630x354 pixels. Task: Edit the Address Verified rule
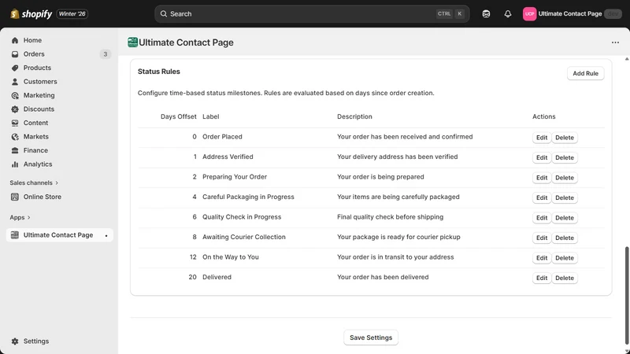tap(542, 157)
